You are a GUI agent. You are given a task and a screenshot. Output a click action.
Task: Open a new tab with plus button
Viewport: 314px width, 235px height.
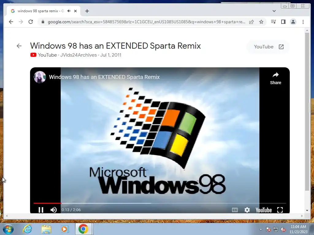click(x=87, y=11)
